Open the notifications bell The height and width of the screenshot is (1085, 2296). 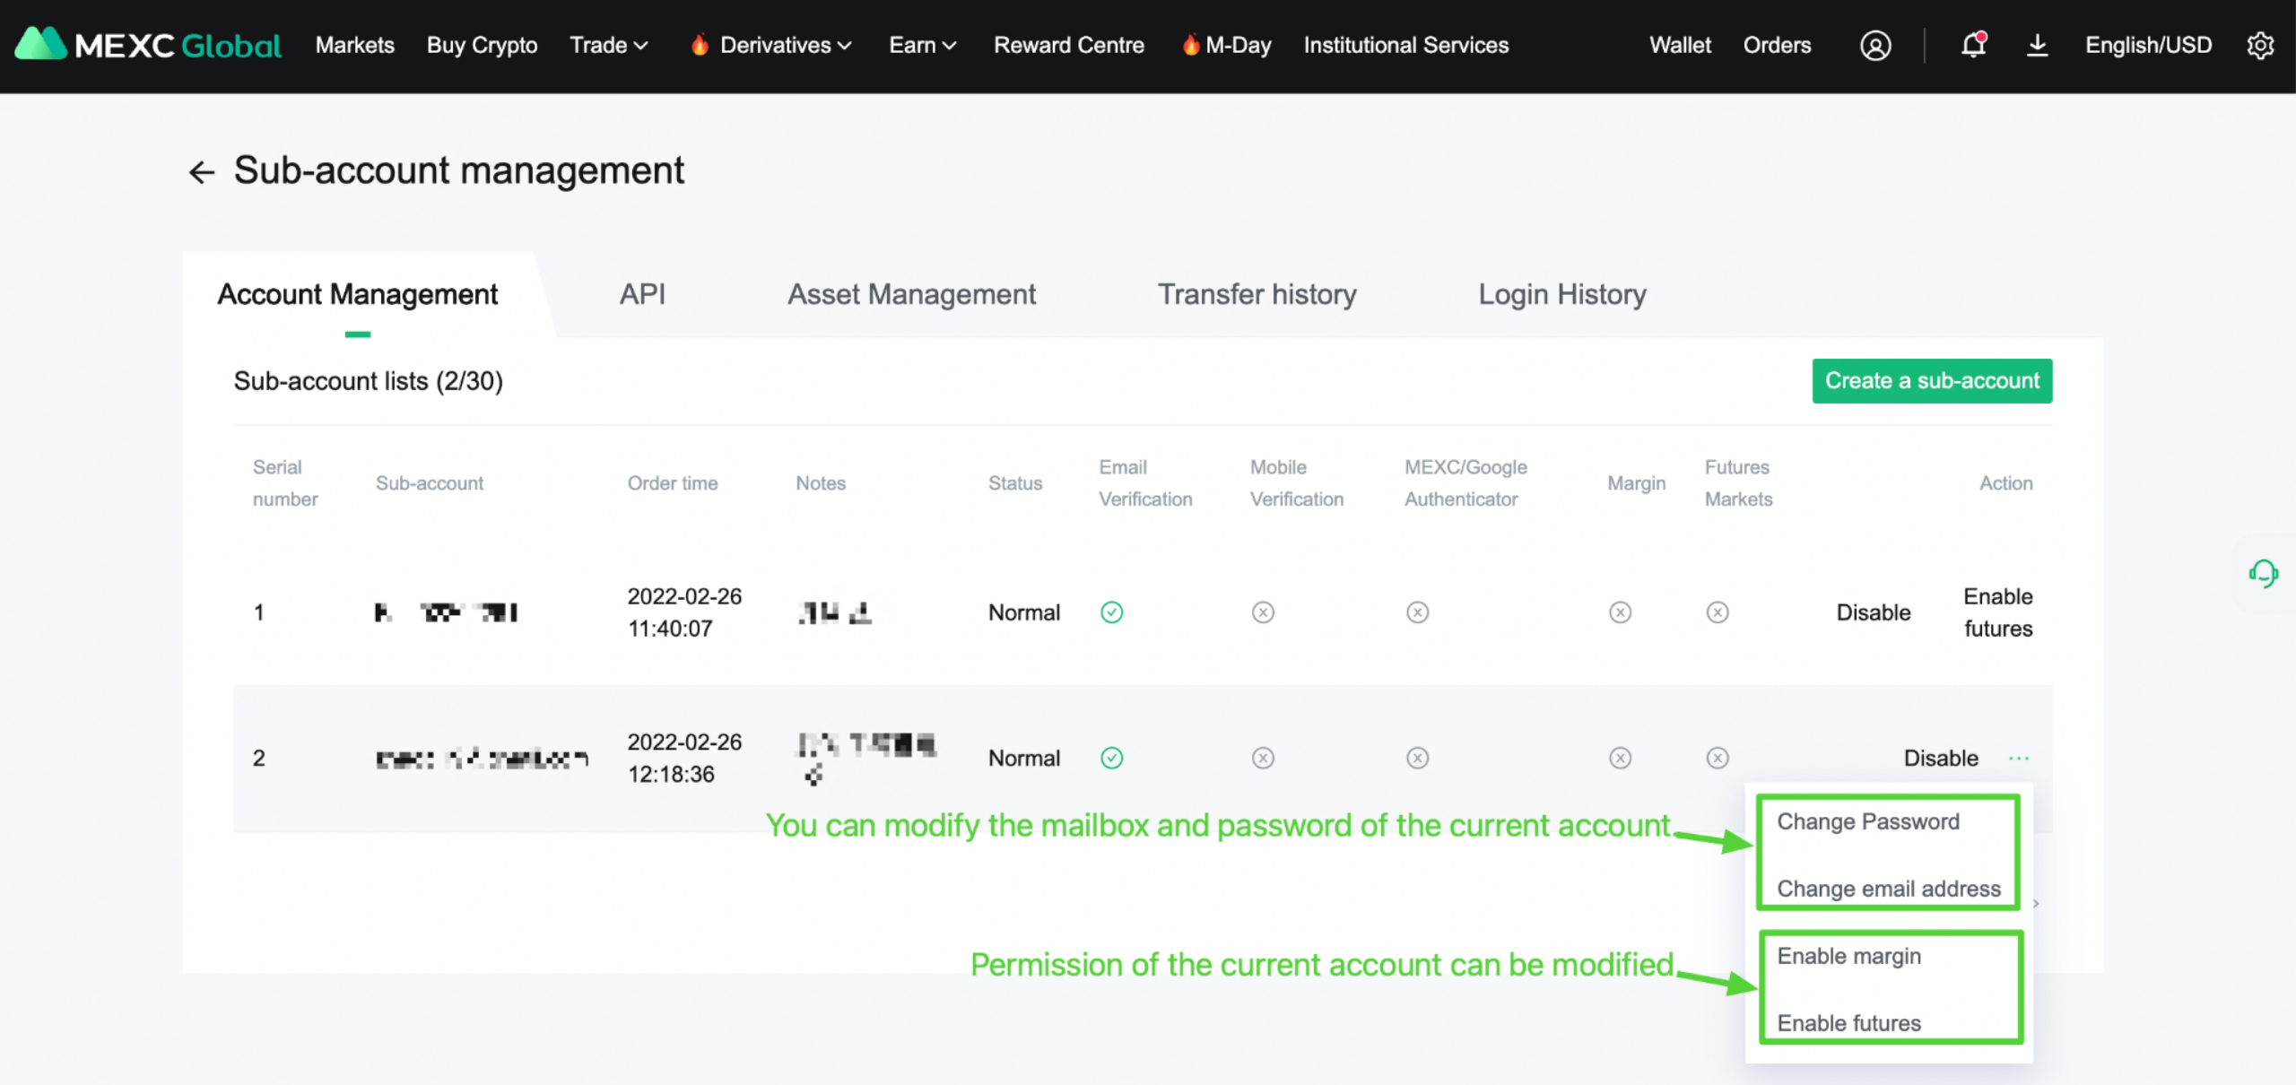coord(1973,45)
